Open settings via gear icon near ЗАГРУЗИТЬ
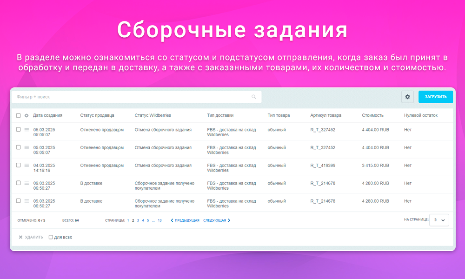Viewport: 465px width, 279px height. coord(408,96)
